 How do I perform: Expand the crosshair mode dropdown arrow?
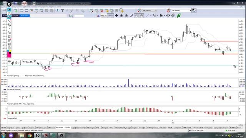point(113,15)
